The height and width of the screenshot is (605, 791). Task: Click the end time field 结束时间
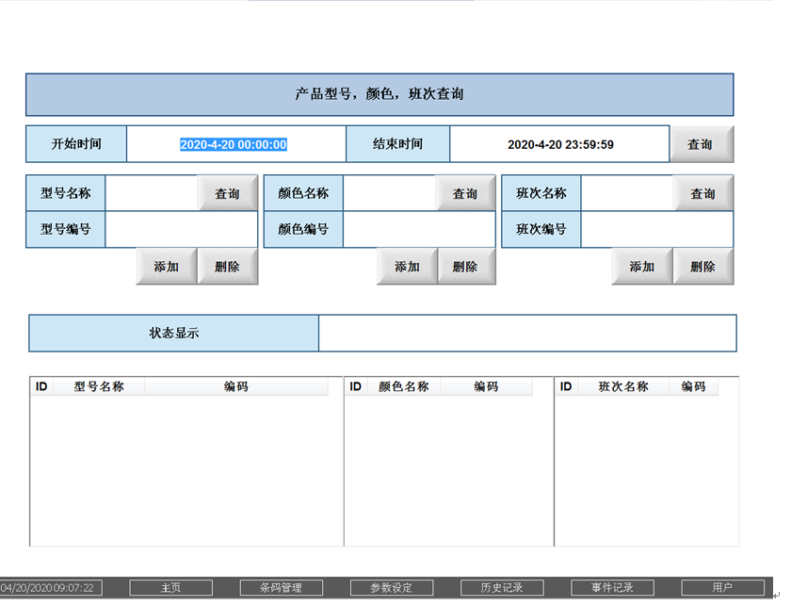[x=559, y=144]
